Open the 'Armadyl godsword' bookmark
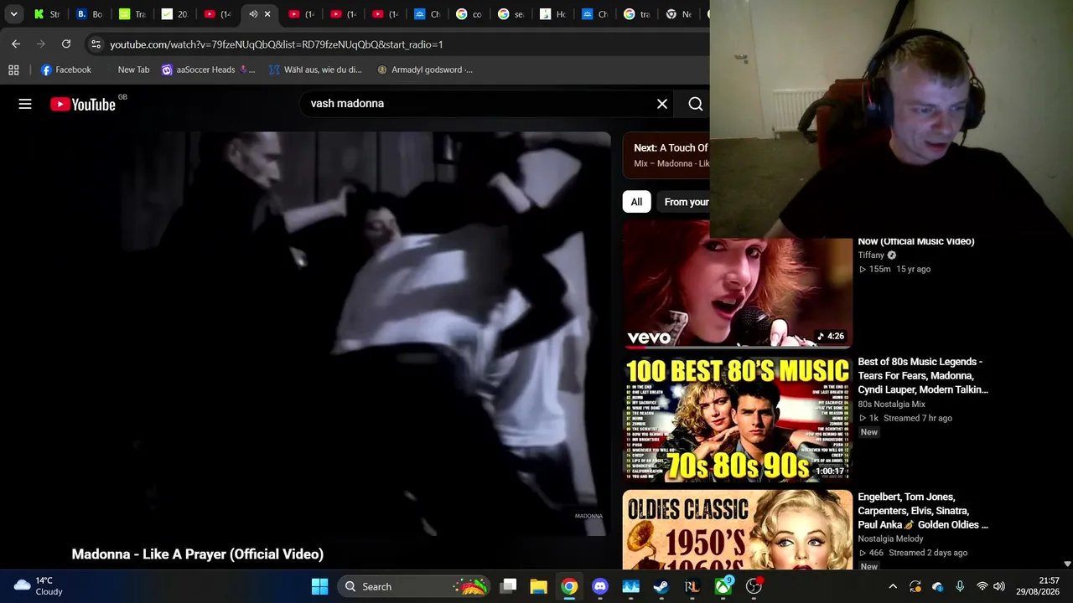This screenshot has height=603, width=1073. point(425,70)
